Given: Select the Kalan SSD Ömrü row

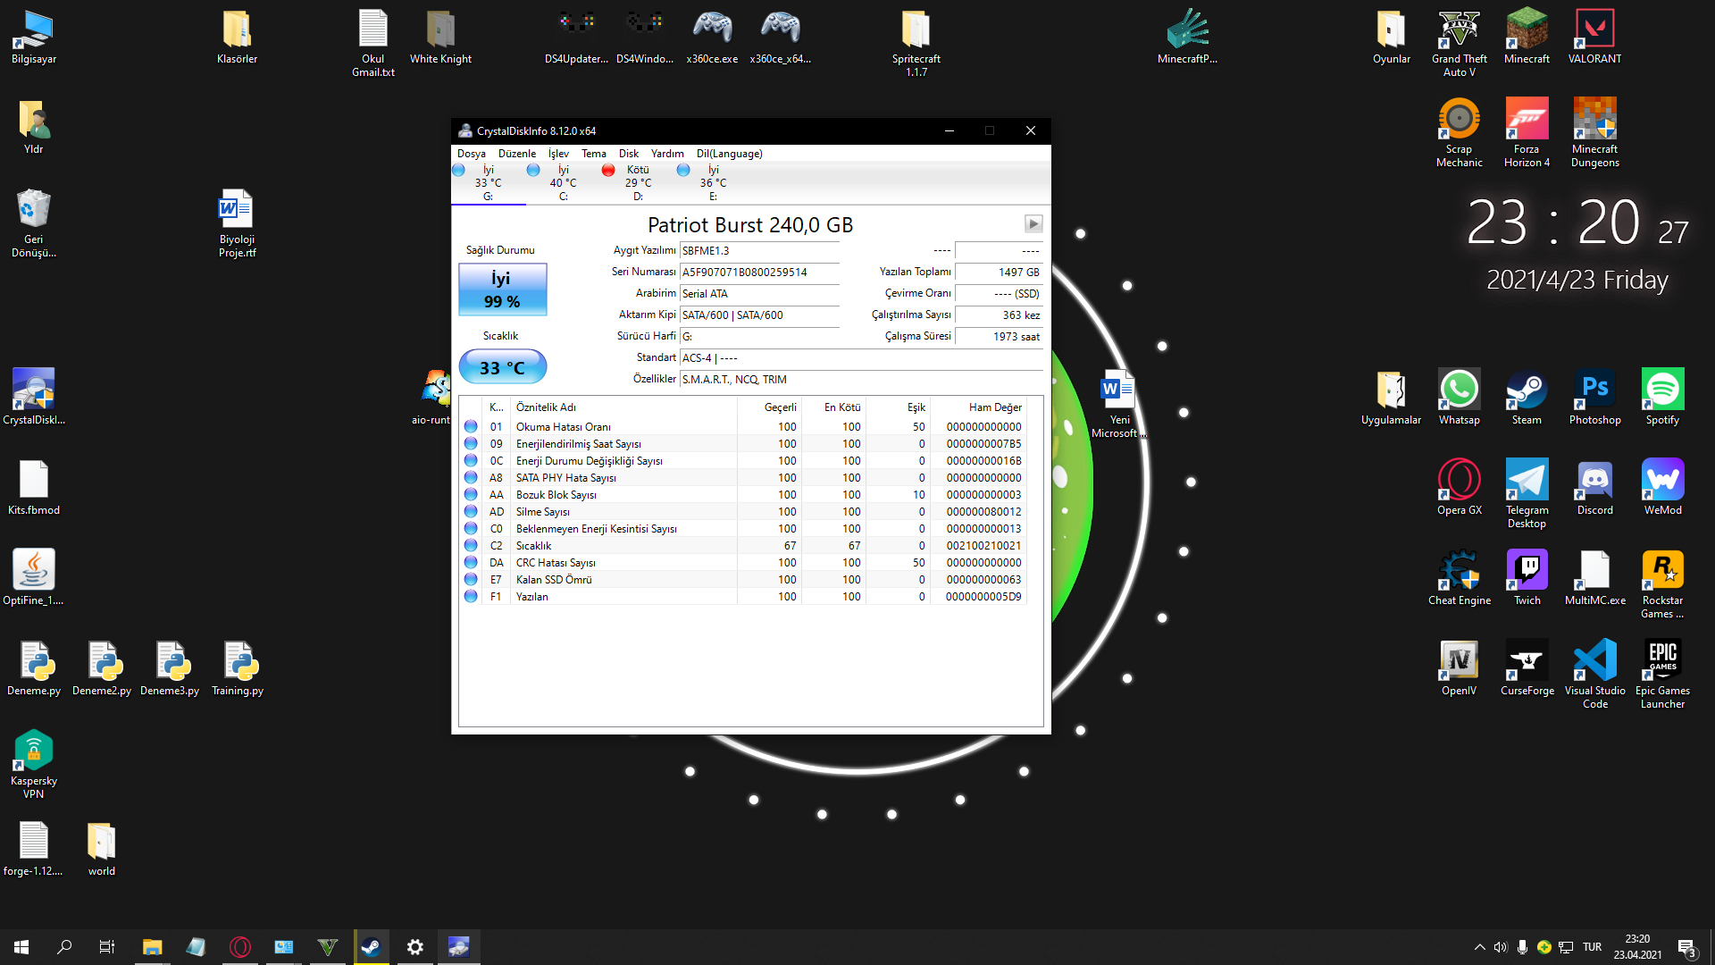Looking at the screenshot, I should pos(743,580).
